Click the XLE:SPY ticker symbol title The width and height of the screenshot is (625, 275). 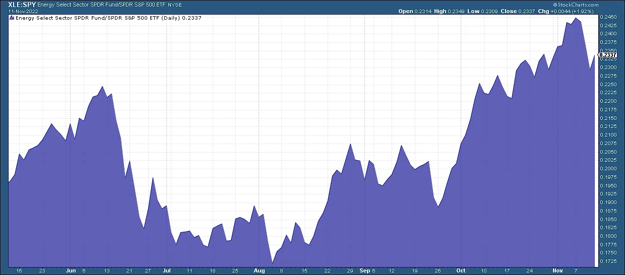tap(22, 4)
